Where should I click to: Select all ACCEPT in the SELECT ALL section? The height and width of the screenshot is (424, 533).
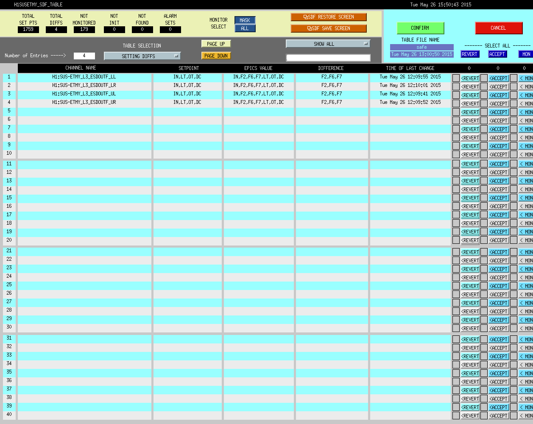coord(497,54)
